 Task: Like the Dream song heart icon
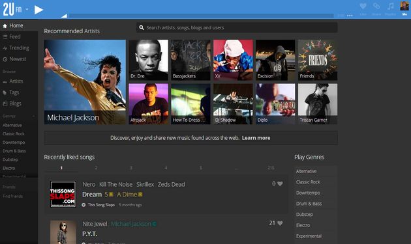(x=280, y=183)
